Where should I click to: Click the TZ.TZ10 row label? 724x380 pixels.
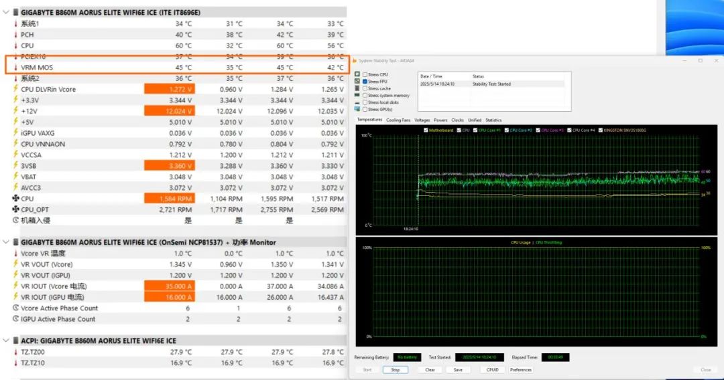tap(33, 363)
